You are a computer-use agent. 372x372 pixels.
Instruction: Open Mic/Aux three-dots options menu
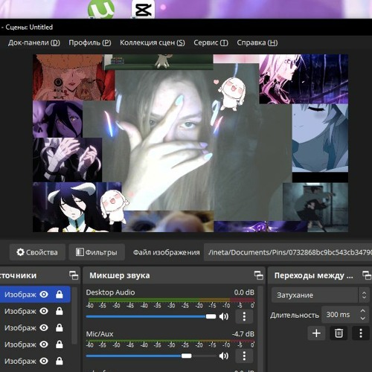coord(244,356)
